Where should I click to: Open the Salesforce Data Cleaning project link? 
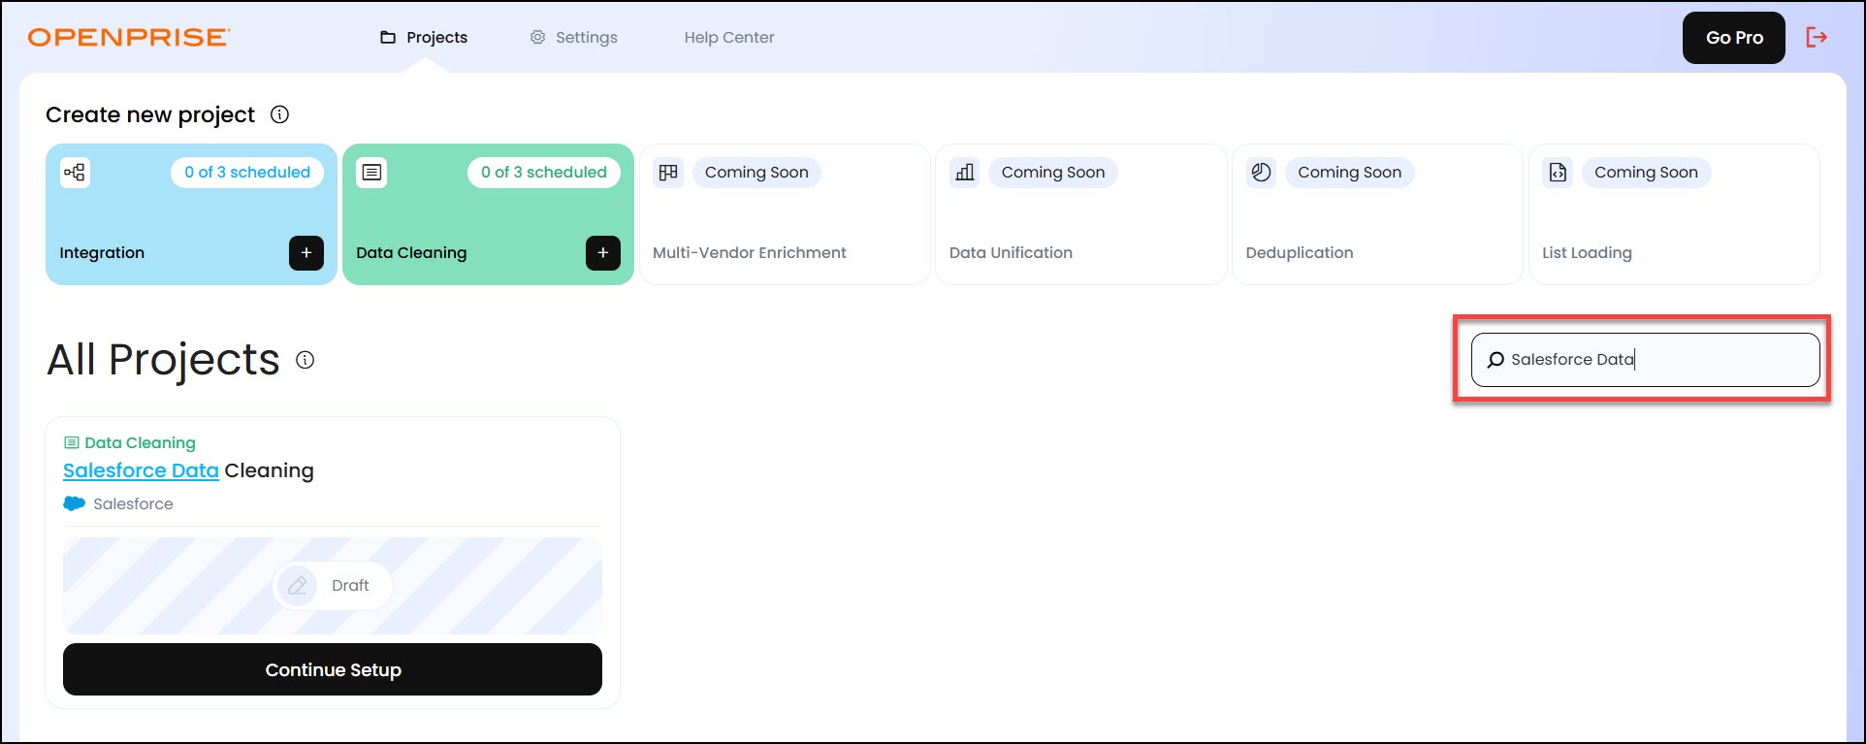coord(188,470)
